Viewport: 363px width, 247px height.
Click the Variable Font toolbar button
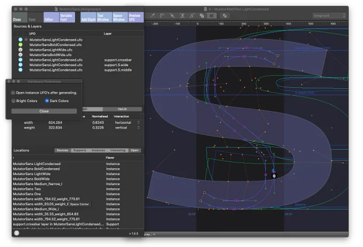[x=67, y=18]
